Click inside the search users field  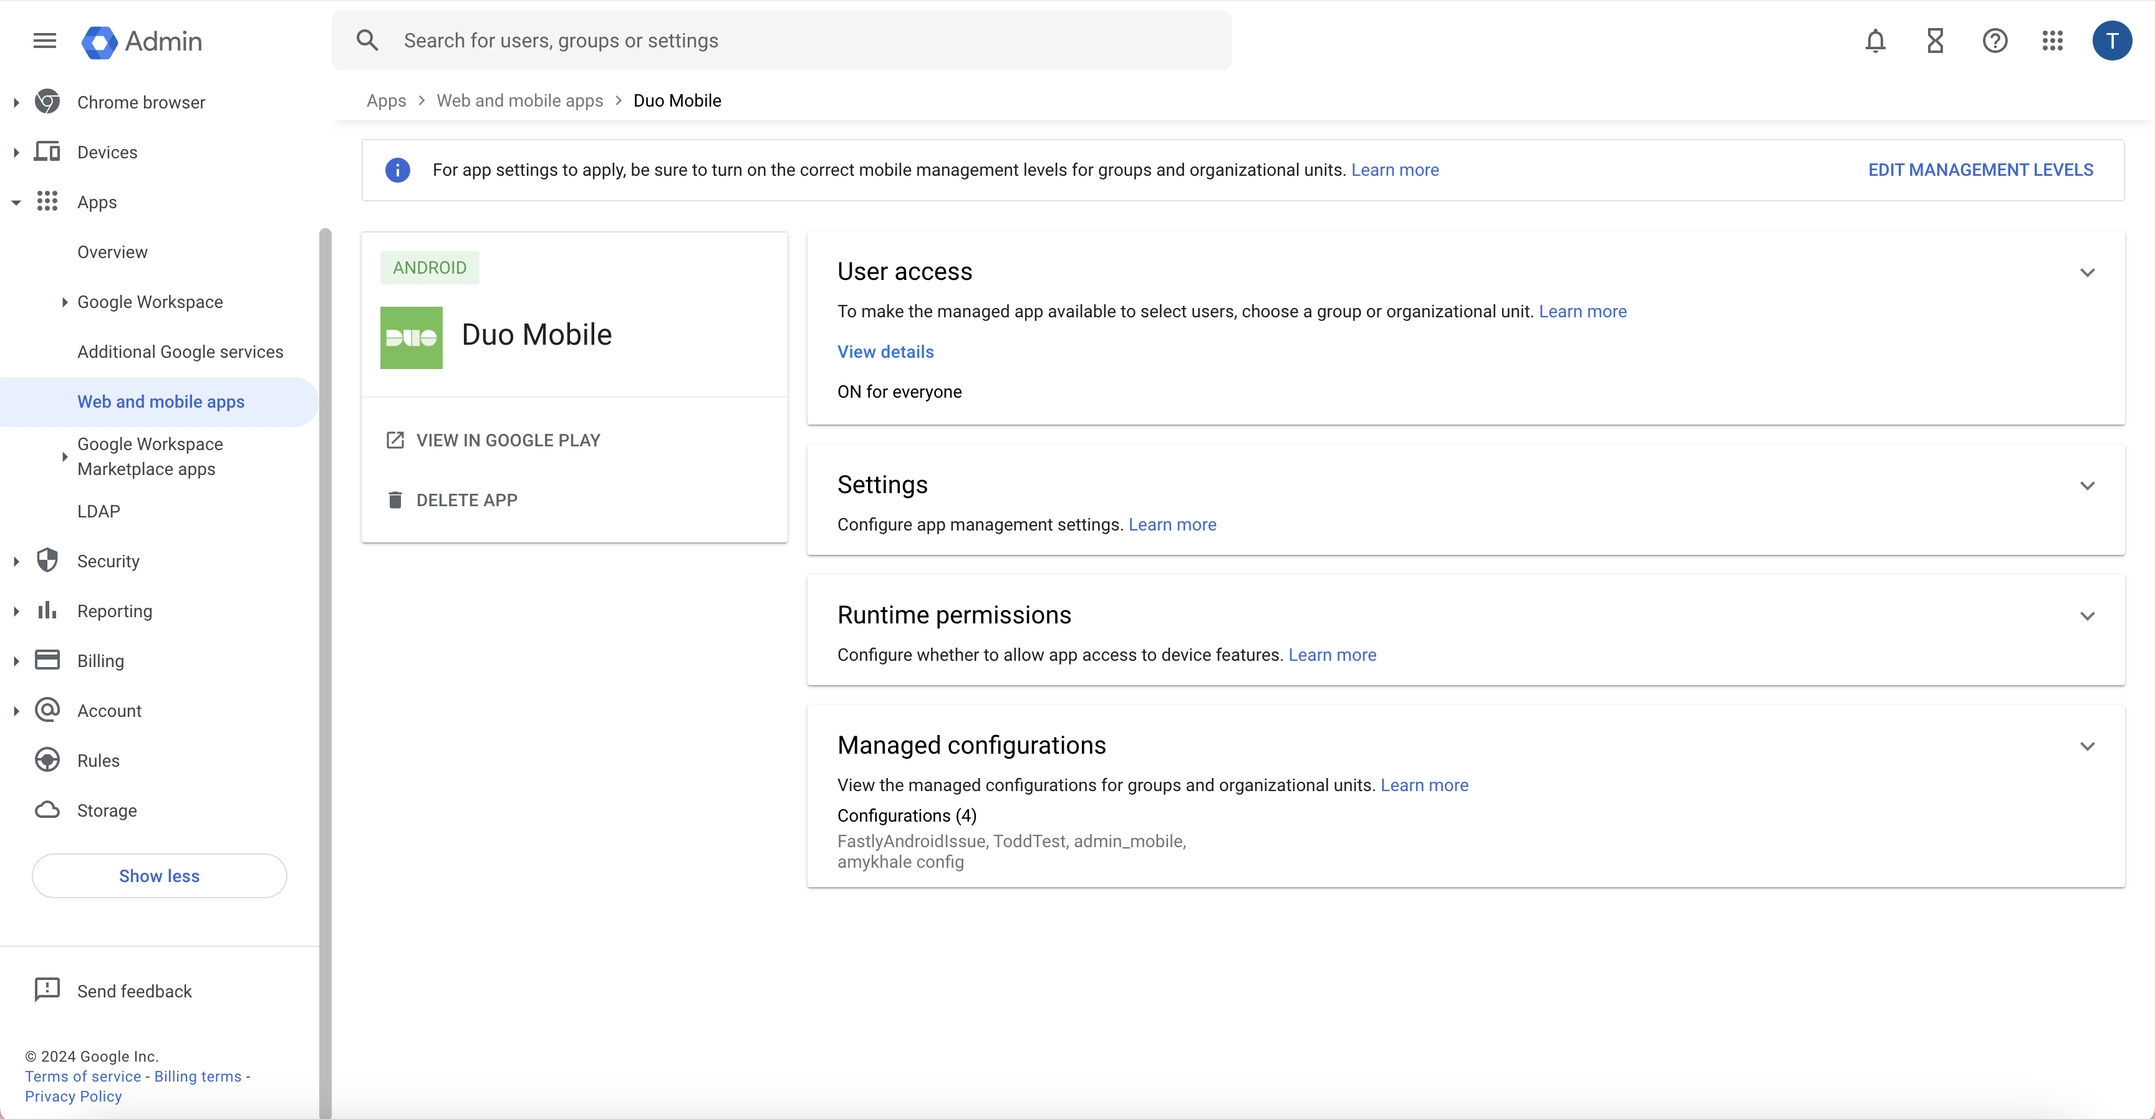click(x=753, y=40)
